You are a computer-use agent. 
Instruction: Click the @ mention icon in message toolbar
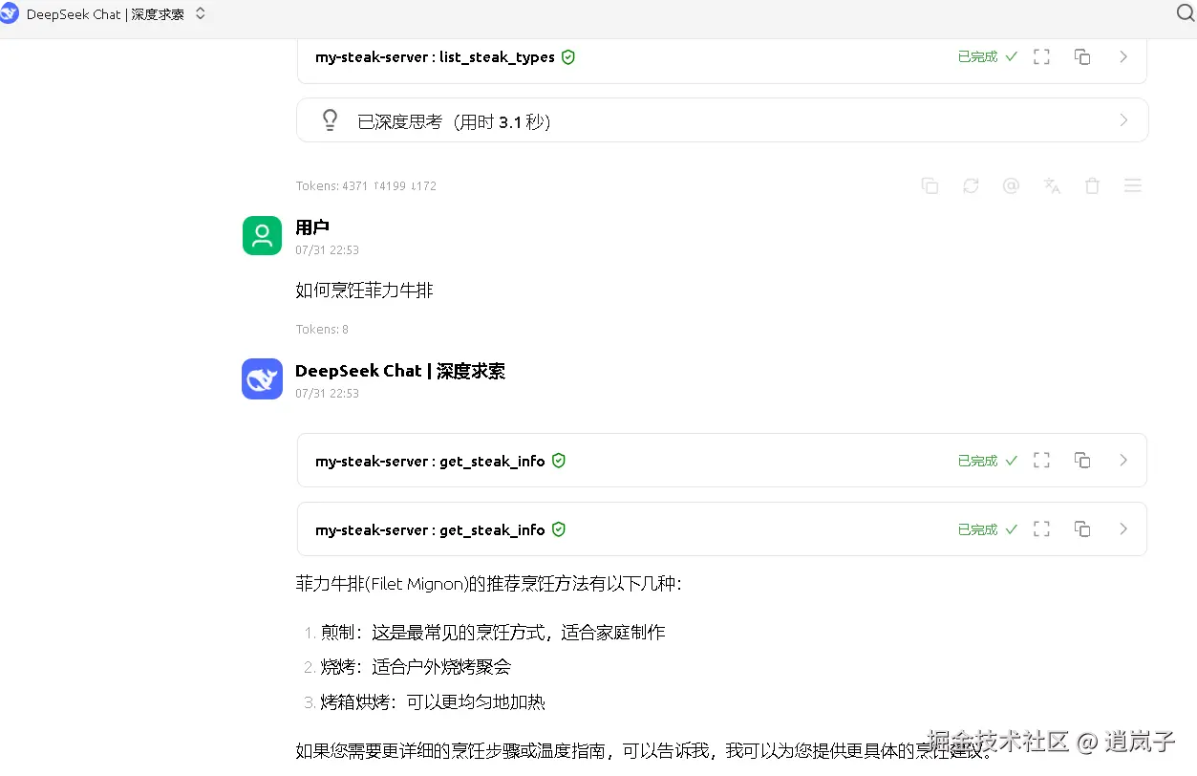pos(1011,186)
